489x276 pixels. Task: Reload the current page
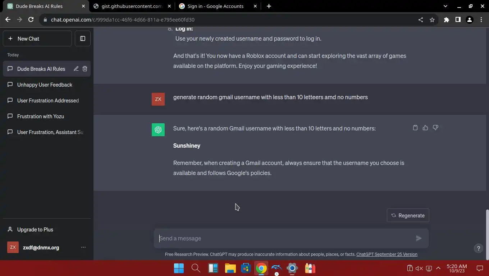click(x=31, y=20)
